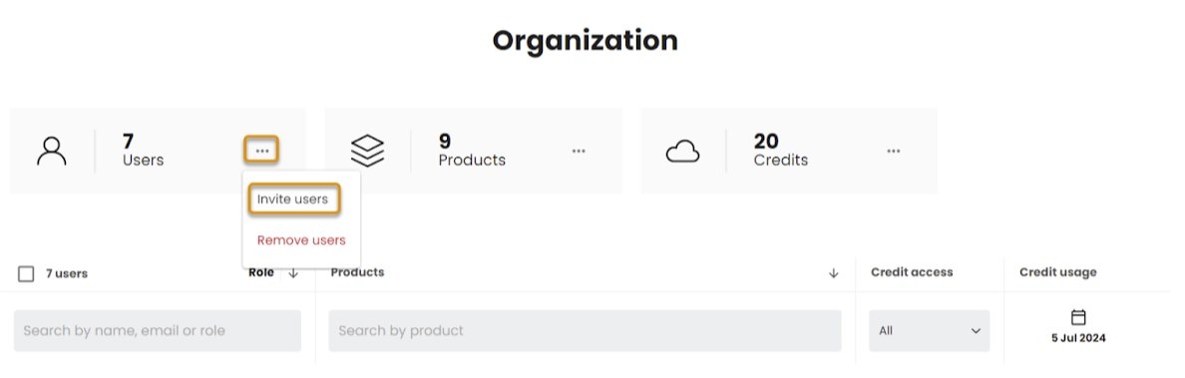Open the Users card three-dot menu

(261, 151)
